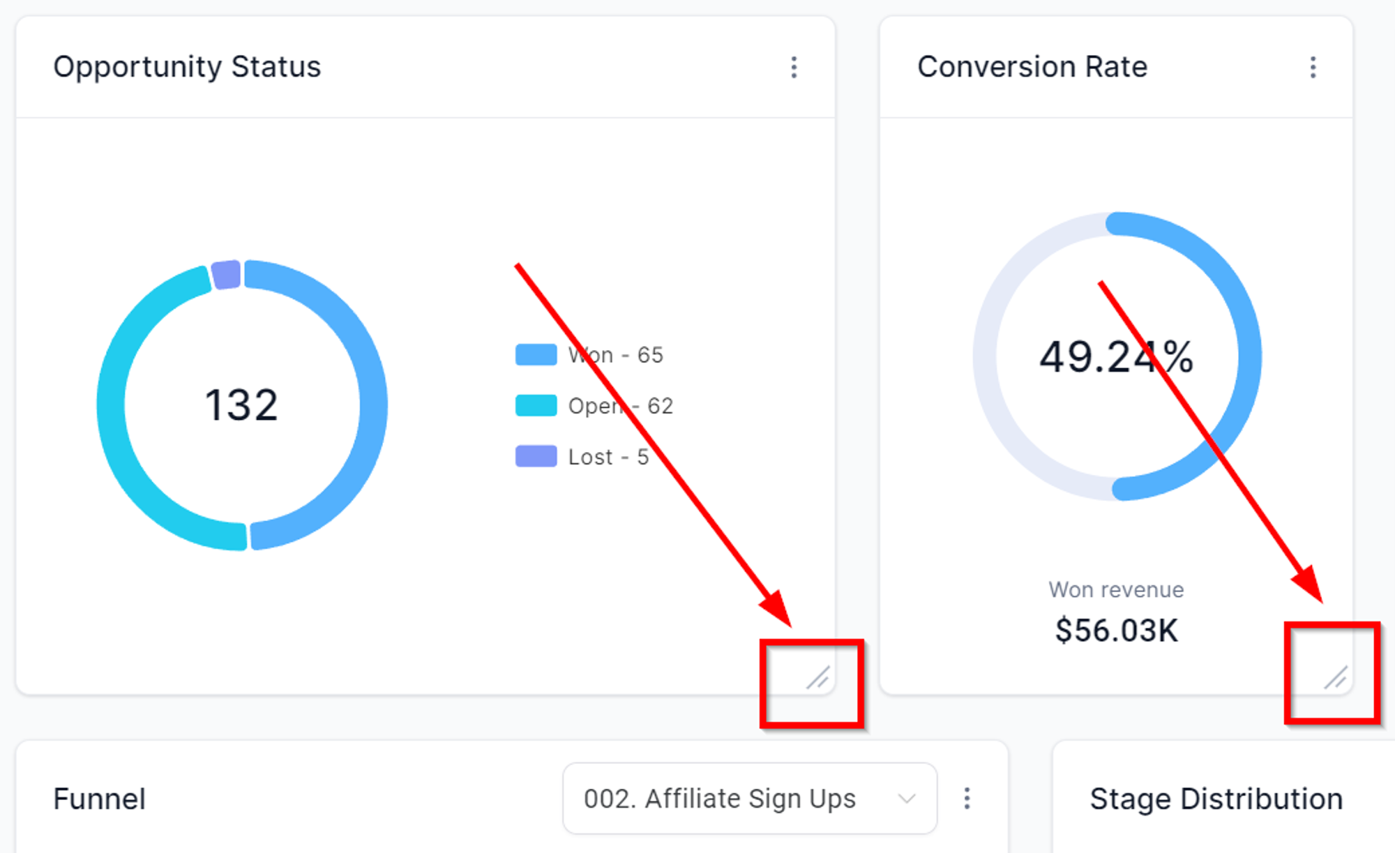
Task: Toggle the Lost legend item
Action: (582, 457)
